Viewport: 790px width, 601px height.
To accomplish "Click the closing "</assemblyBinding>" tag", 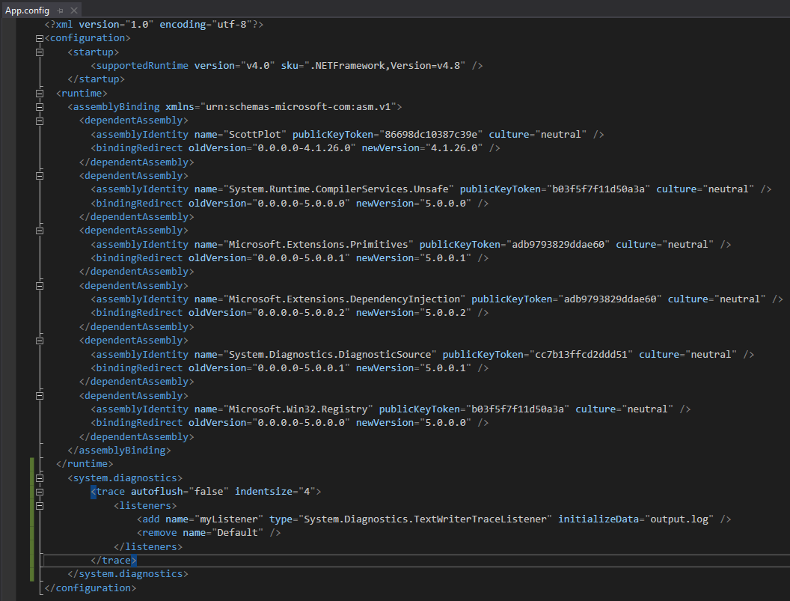I will point(120,451).
